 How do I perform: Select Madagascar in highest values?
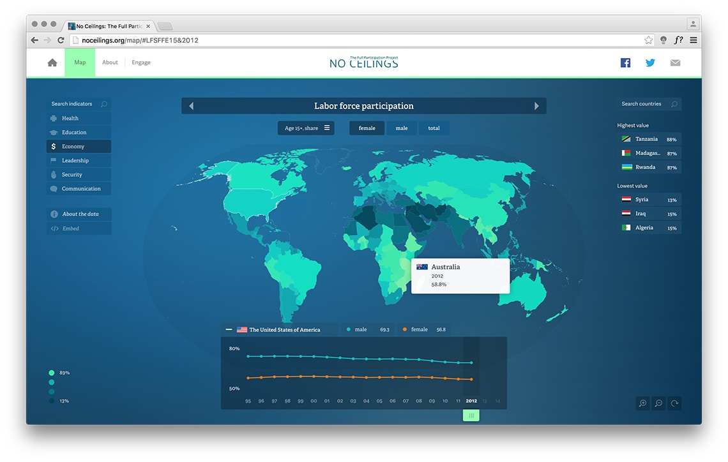[x=649, y=153]
